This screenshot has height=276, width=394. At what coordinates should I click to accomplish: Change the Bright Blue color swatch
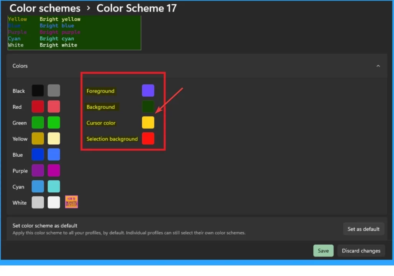click(x=54, y=154)
